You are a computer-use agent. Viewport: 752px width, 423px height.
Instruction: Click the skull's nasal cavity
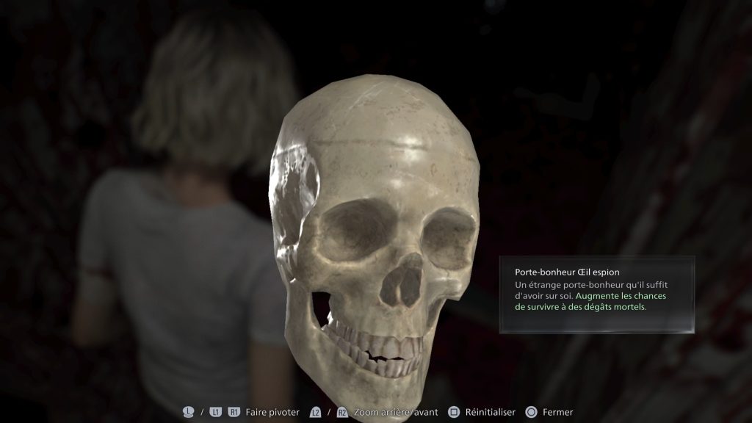point(402,281)
